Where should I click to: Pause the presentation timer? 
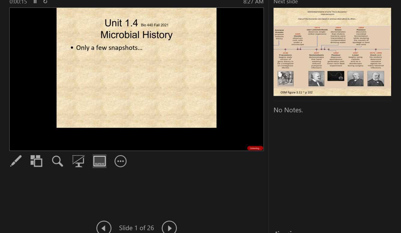coord(35,2)
